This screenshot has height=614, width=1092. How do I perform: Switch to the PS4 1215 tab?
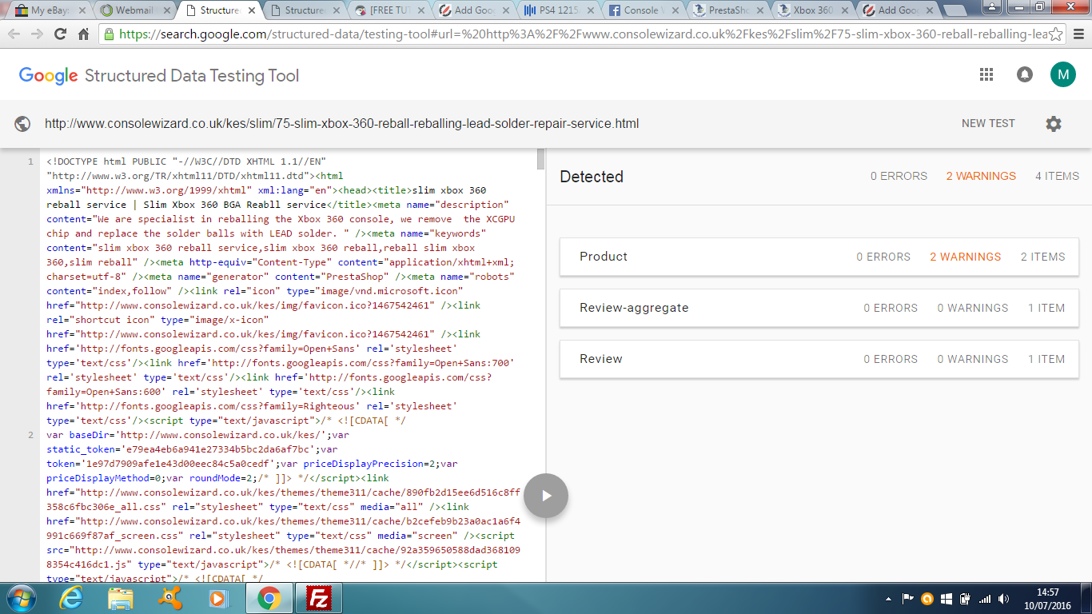[560, 10]
